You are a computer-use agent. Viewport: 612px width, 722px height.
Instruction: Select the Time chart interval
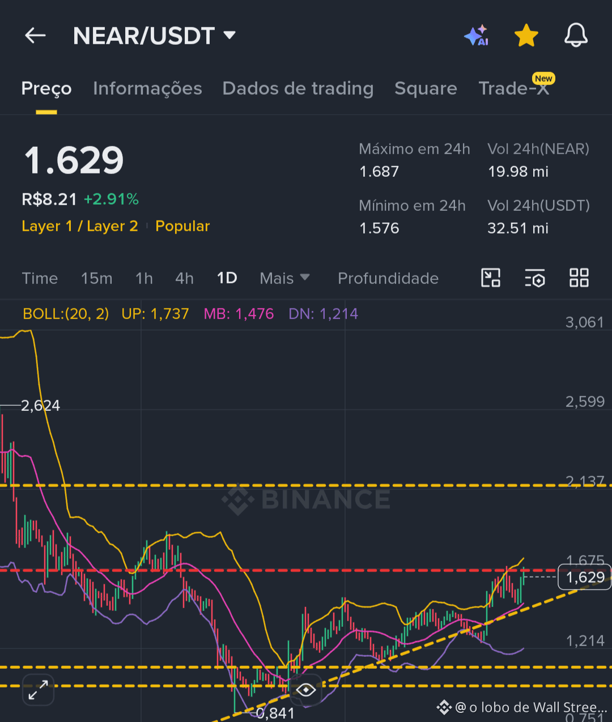click(x=40, y=278)
